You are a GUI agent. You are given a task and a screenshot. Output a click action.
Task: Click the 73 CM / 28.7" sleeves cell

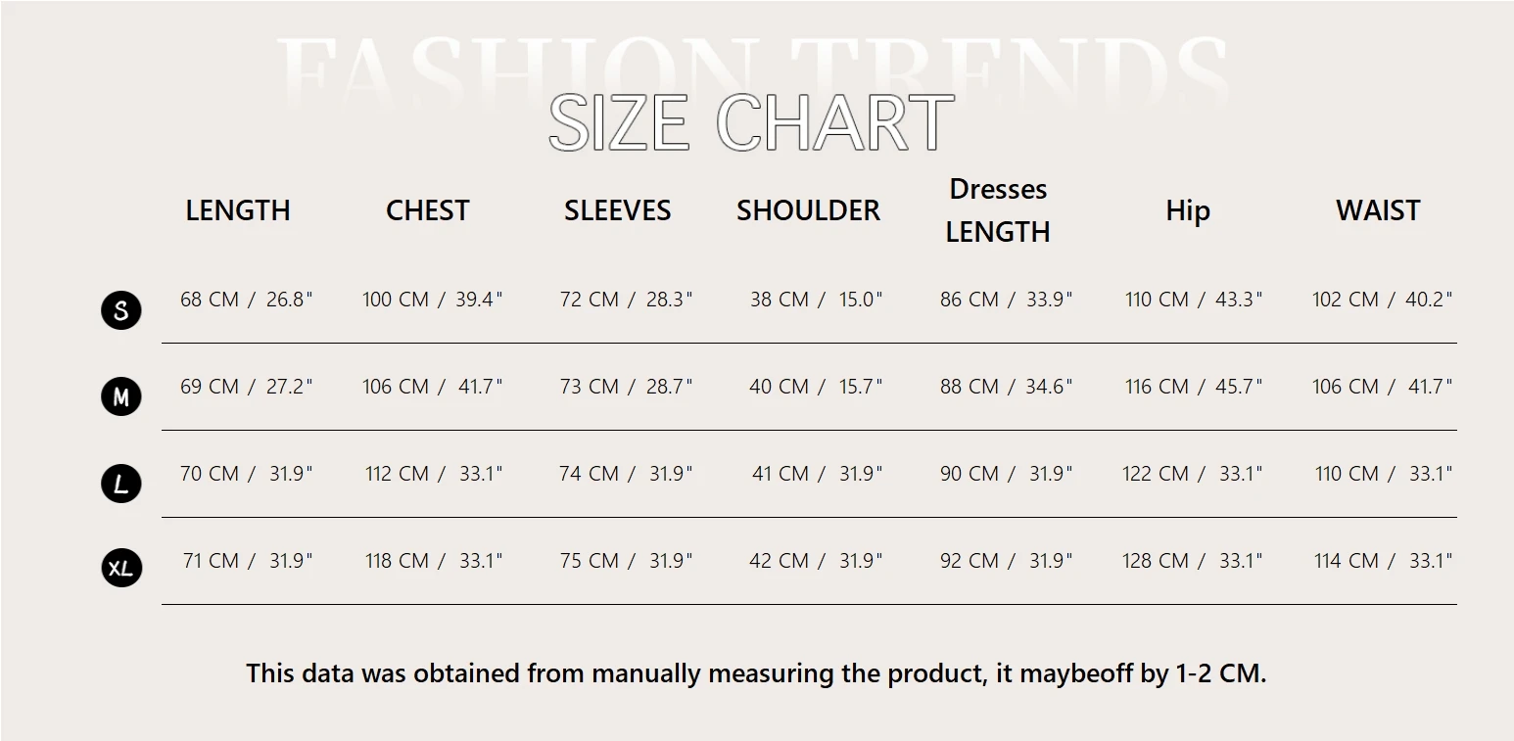tap(626, 387)
